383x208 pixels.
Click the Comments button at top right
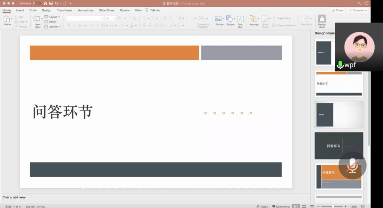(358, 10)
